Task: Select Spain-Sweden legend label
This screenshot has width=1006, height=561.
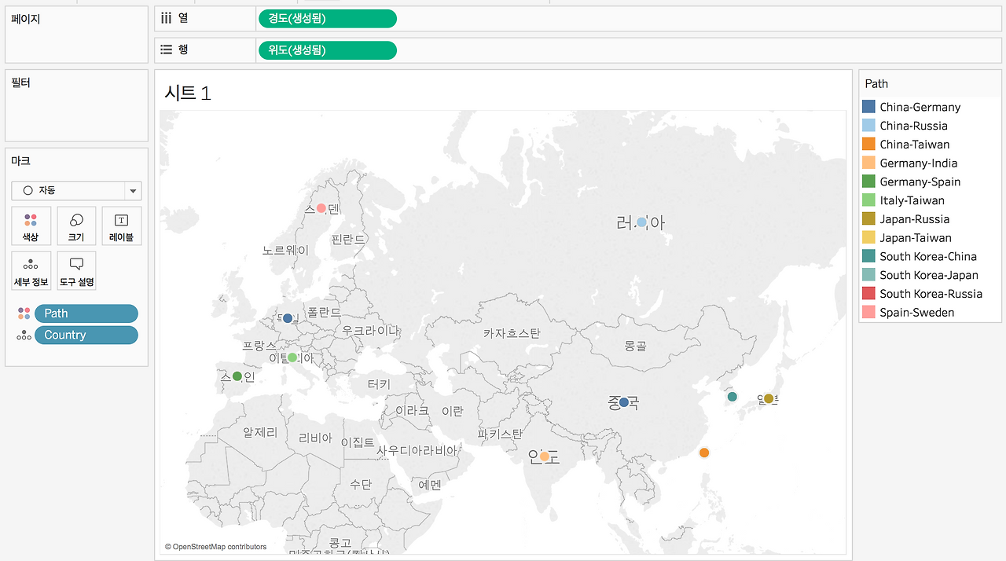Action: pos(917,313)
